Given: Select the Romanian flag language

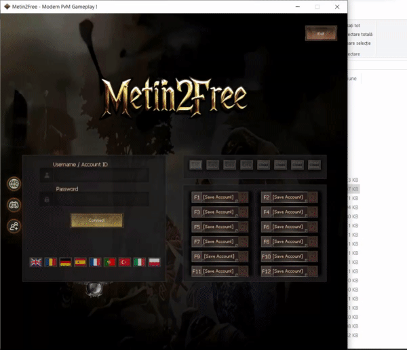Looking at the screenshot, I should 51,262.
